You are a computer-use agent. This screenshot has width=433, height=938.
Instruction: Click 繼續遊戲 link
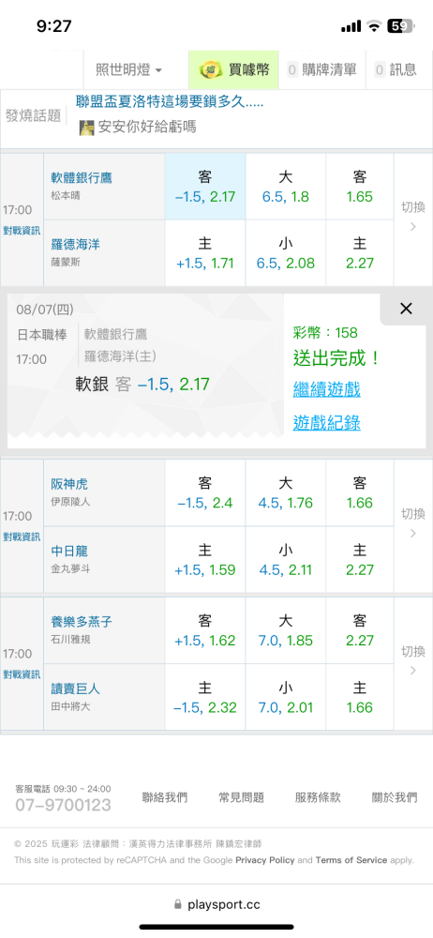click(x=326, y=390)
